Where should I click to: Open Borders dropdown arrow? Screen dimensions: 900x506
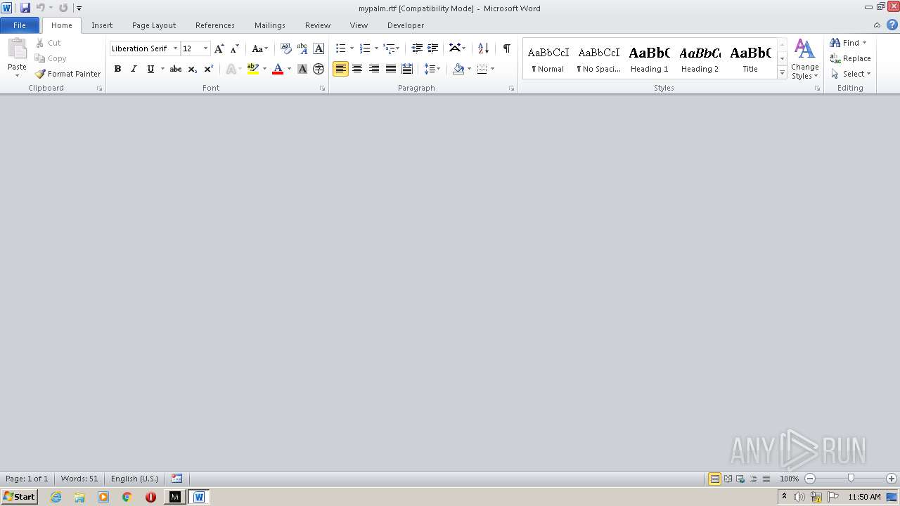pos(492,69)
